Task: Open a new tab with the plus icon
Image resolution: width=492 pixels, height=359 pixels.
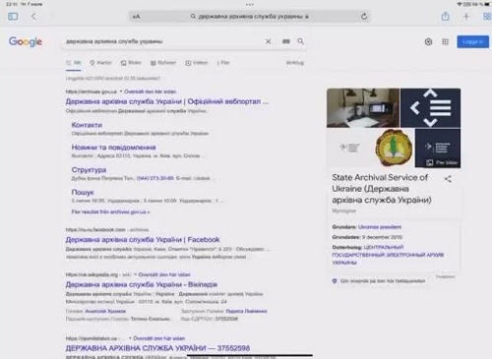Action: coord(466,16)
